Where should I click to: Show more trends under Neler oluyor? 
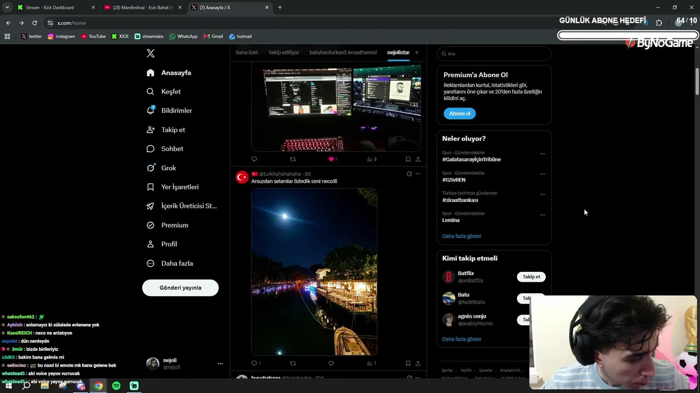click(462, 236)
